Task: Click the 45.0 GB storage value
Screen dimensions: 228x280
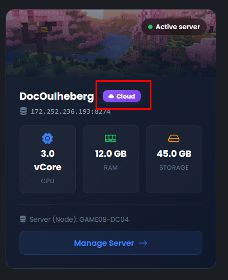Action: [174, 154]
